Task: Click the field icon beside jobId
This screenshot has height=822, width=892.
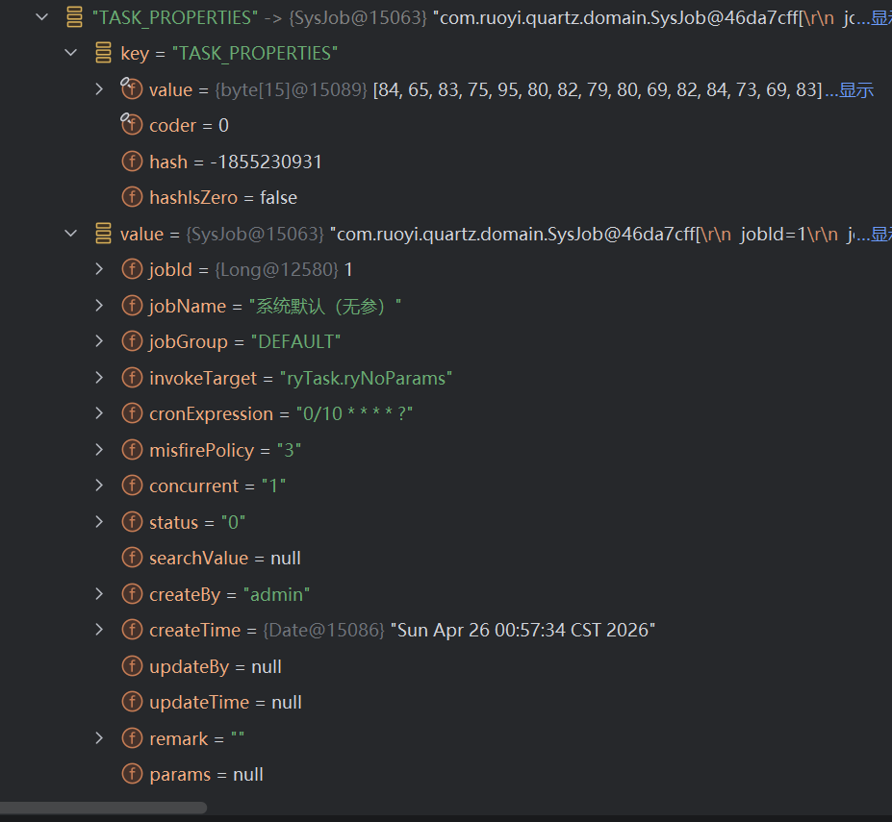Action: point(132,269)
